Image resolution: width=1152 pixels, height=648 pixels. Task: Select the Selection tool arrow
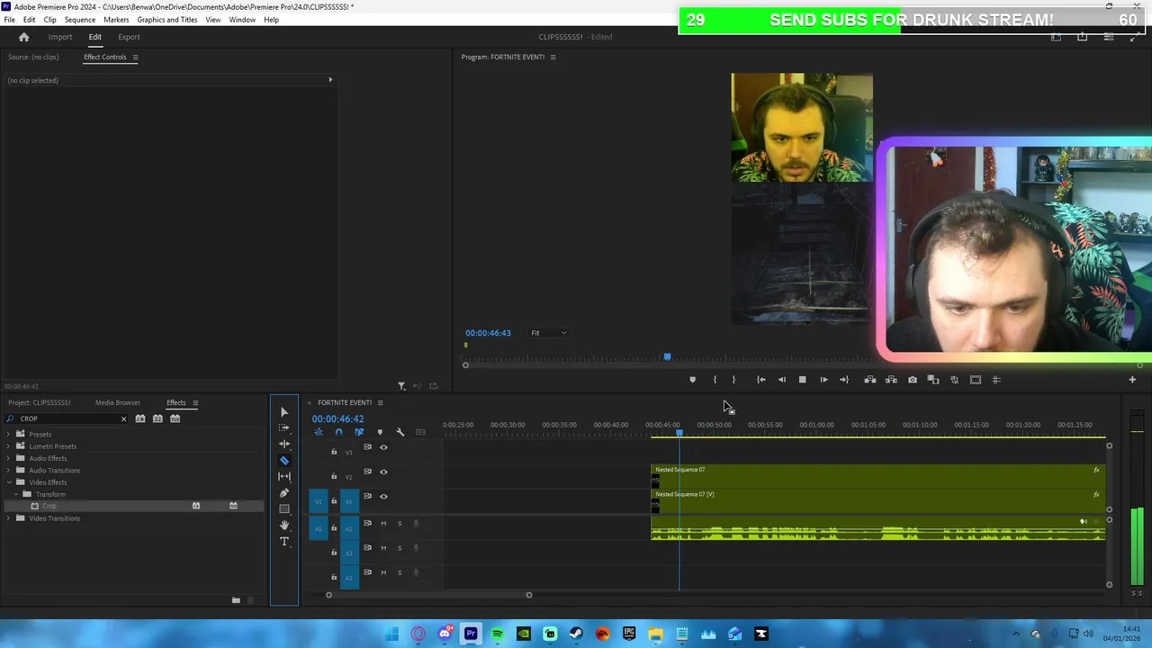pyautogui.click(x=284, y=412)
